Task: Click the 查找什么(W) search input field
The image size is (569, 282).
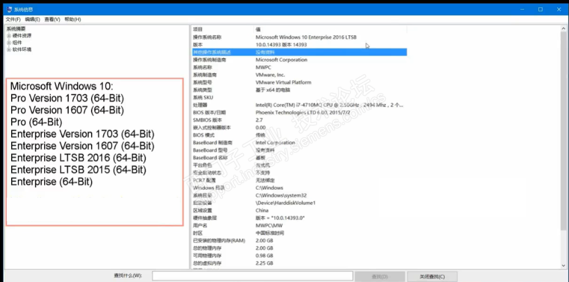Action: (x=252, y=276)
